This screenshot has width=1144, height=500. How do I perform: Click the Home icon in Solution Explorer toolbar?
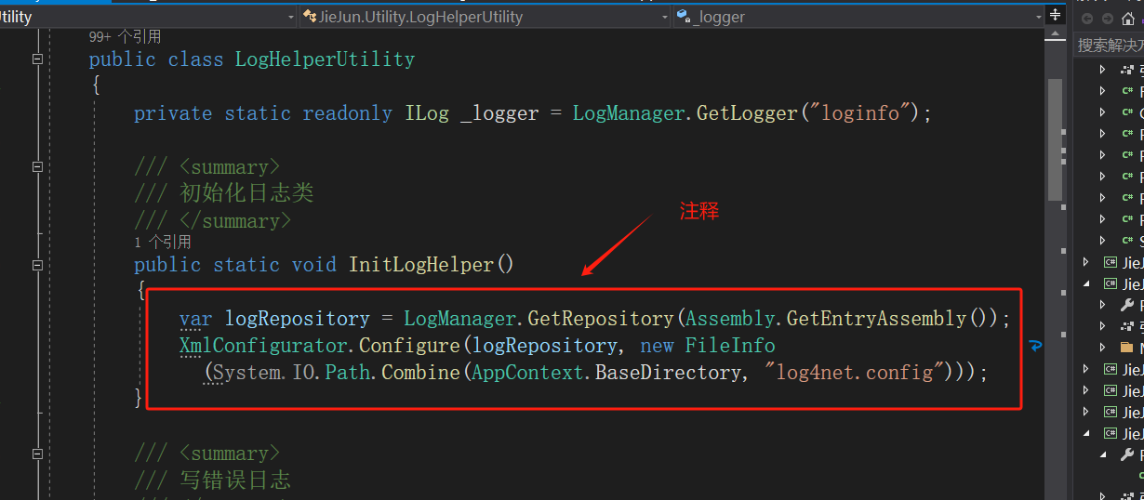[x=1128, y=18]
